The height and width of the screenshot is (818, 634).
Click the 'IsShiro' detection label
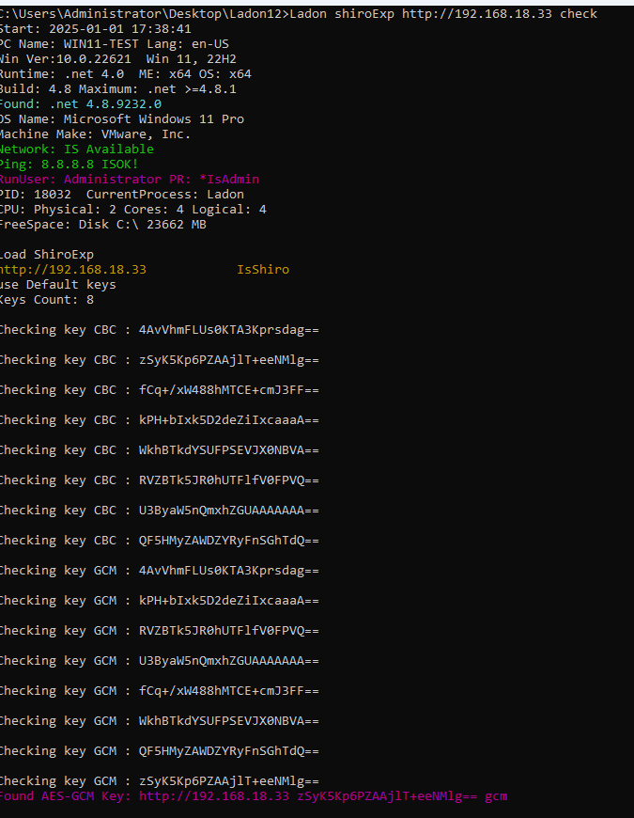[263, 270]
